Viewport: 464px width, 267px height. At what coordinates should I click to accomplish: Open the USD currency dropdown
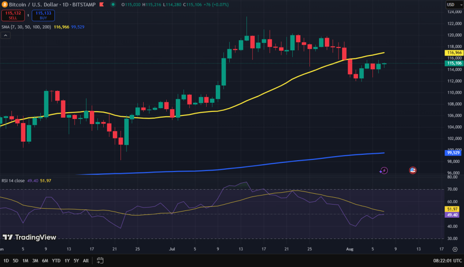(x=451, y=5)
